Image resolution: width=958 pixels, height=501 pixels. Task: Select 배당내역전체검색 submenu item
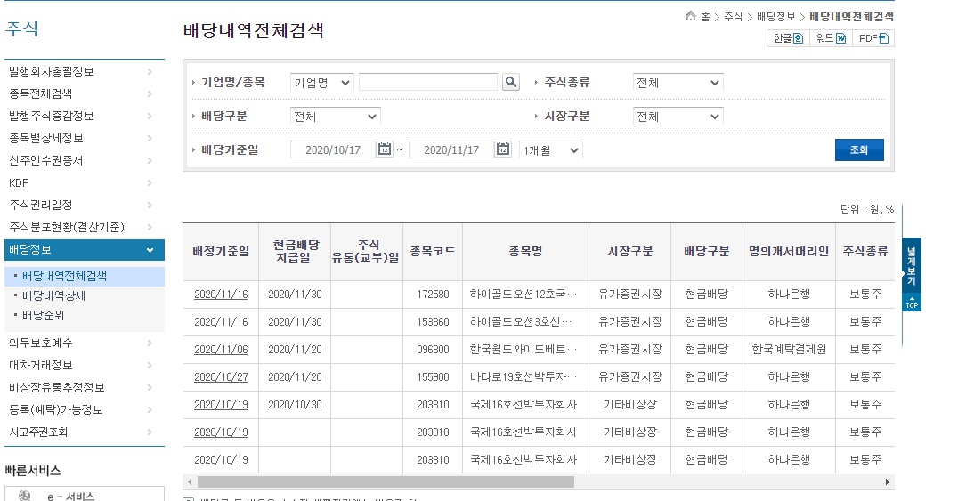click(64, 276)
